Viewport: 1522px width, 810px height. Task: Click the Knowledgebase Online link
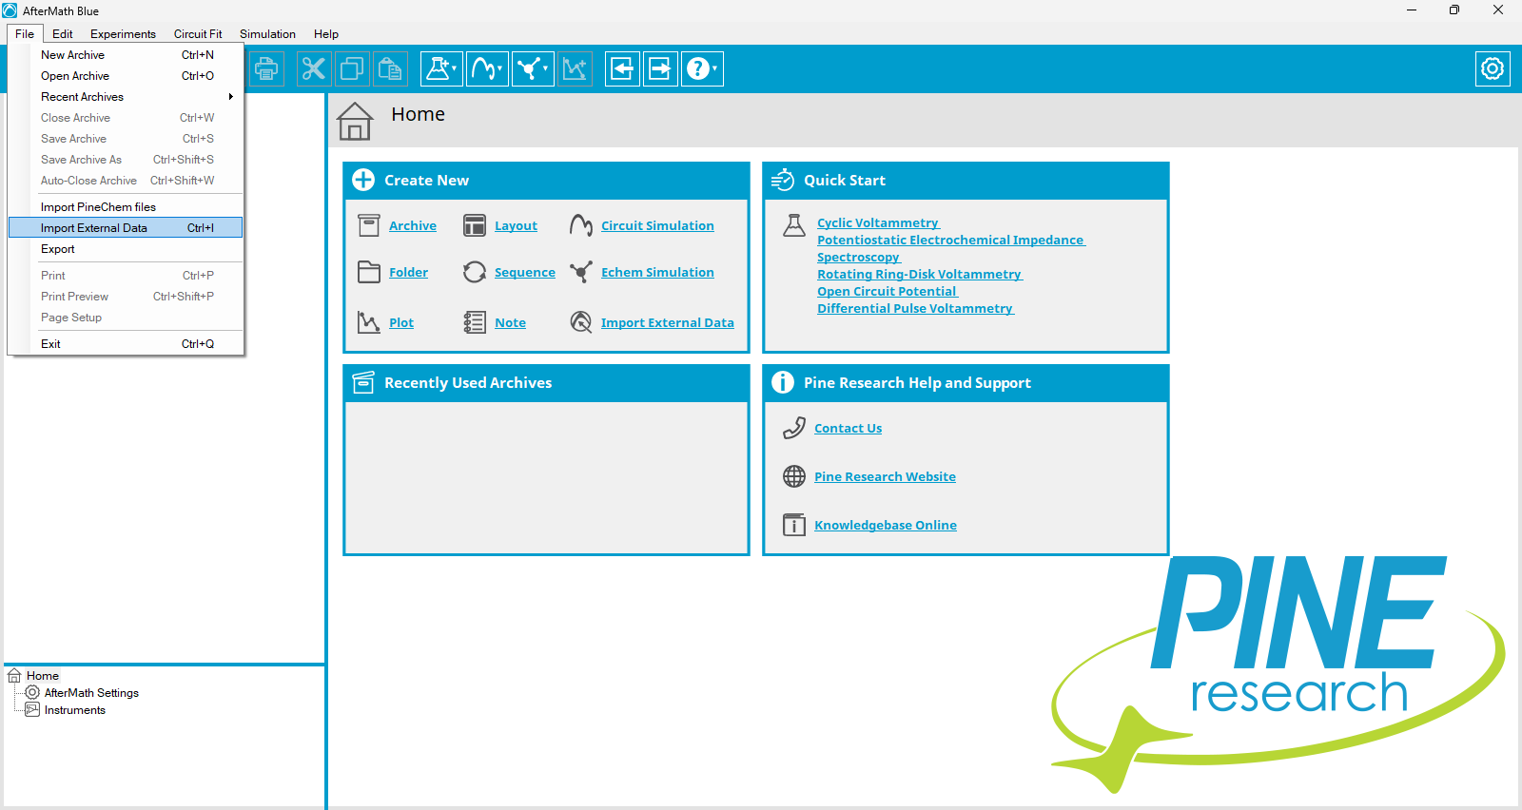click(x=886, y=525)
